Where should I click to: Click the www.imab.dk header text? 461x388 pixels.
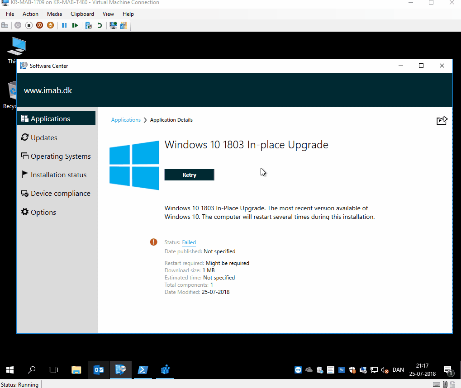pyautogui.click(x=48, y=90)
